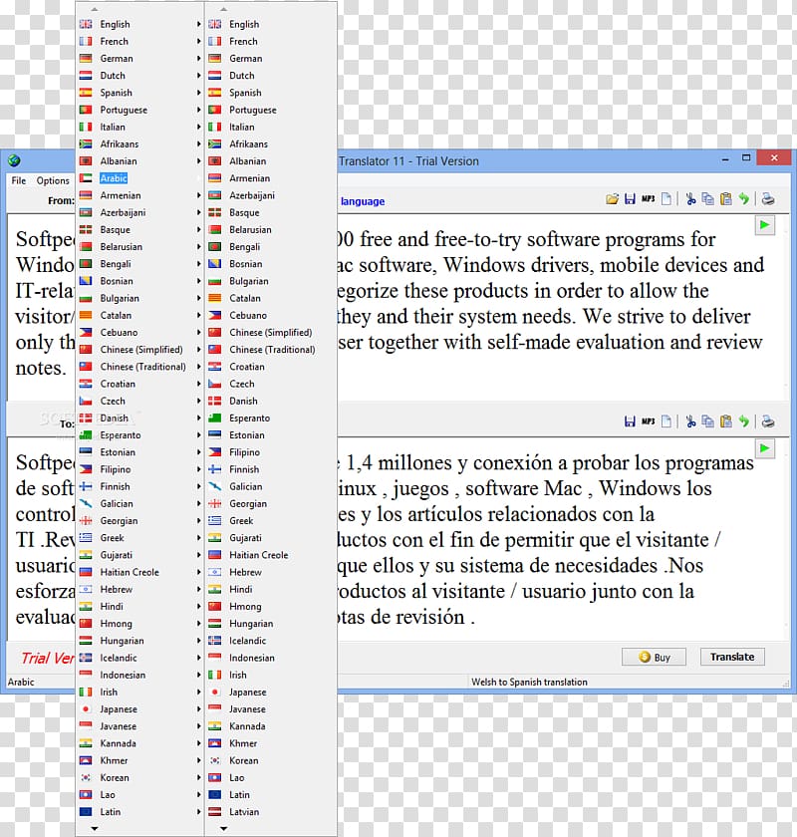Open the Options menu
This screenshot has width=797, height=837.
(53, 181)
